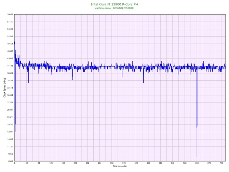Pick the 336 time tick
Image resolution: width=229 pixels, height=172 pixels.
(x=112, y=163)
